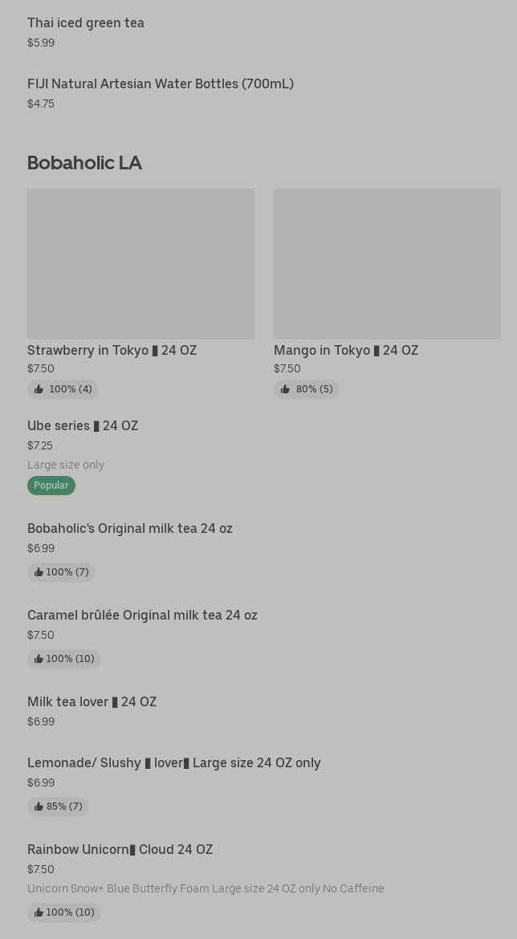Open Mango in Tokyo item photo
517x939 pixels.
(x=387, y=263)
